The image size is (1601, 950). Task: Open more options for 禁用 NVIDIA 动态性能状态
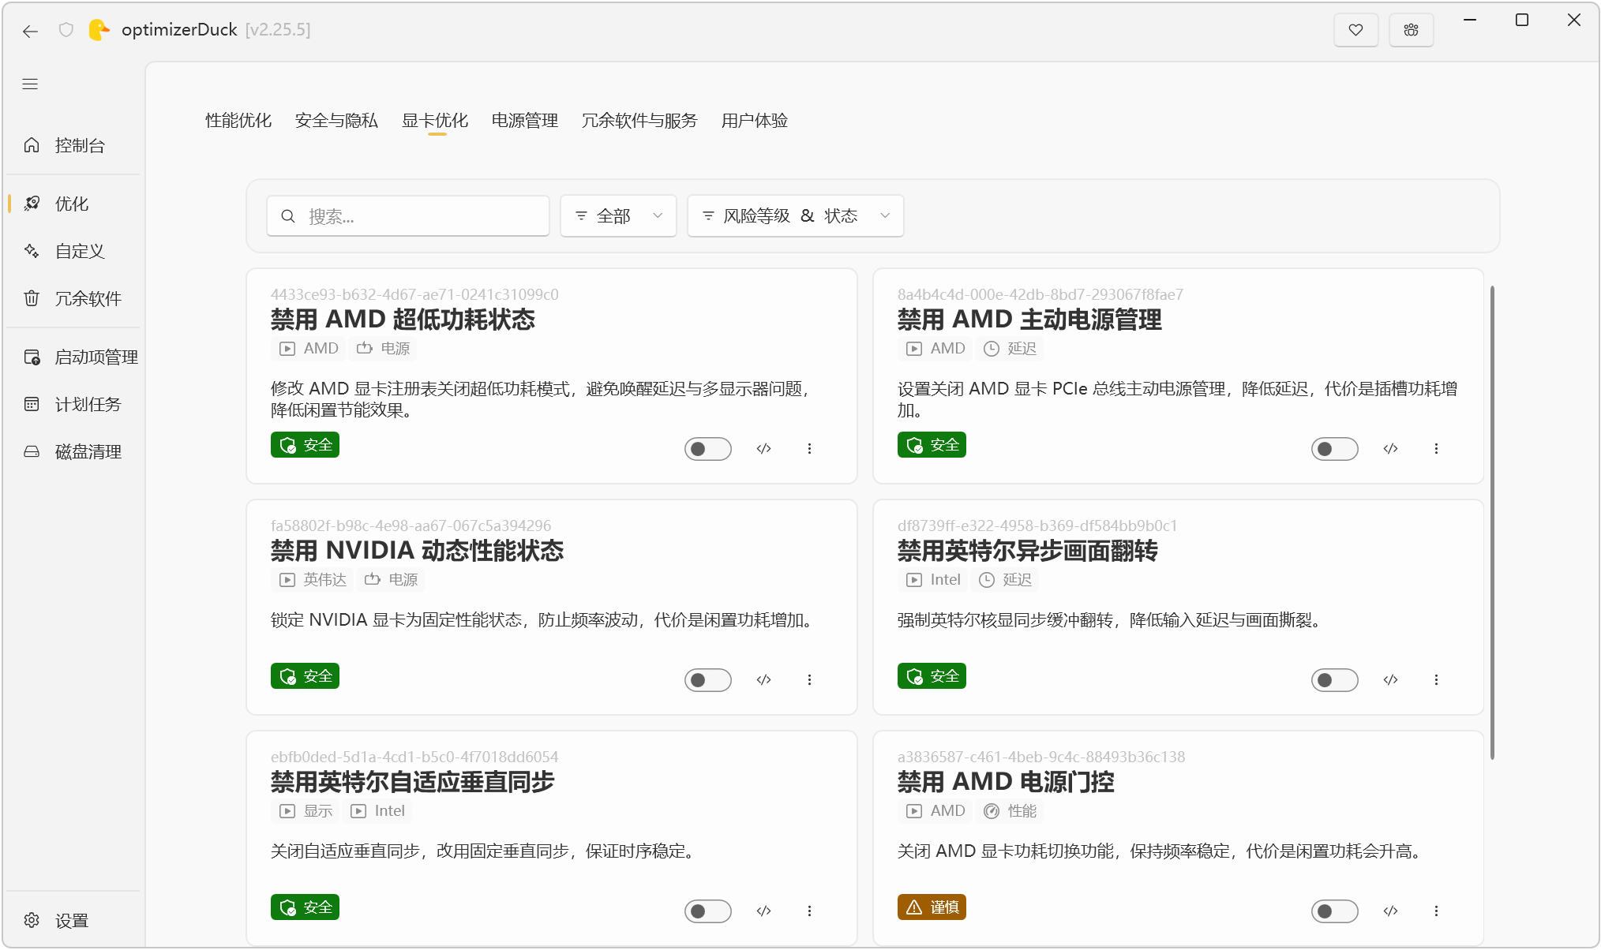[809, 680]
